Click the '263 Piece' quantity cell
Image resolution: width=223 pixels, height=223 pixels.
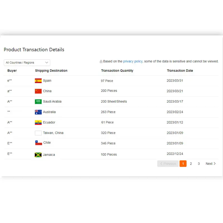point(108,112)
